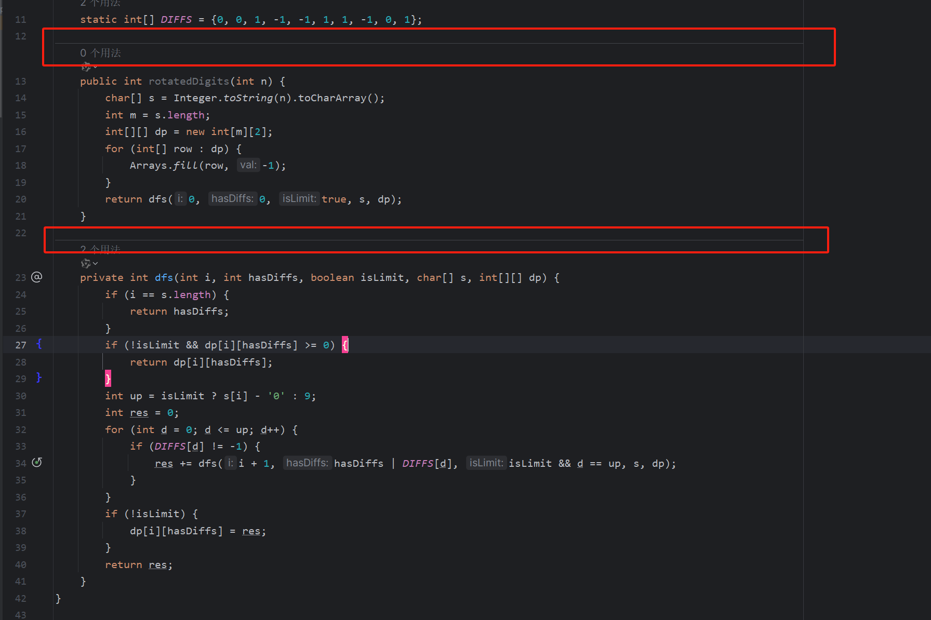Viewport: 931px width, 620px height.
Task: Click the toString call on line 14
Action: click(x=248, y=98)
